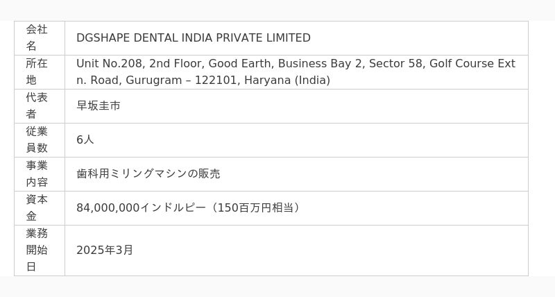Click the word DGSHAPE in company row
The height and width of the screenshot is (297, 555).
coord(103,38)
